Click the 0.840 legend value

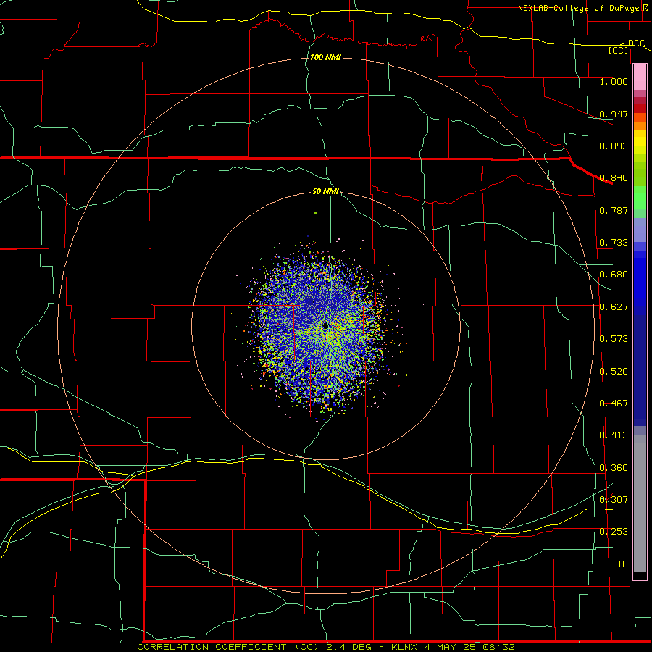[x=614, y=178]
